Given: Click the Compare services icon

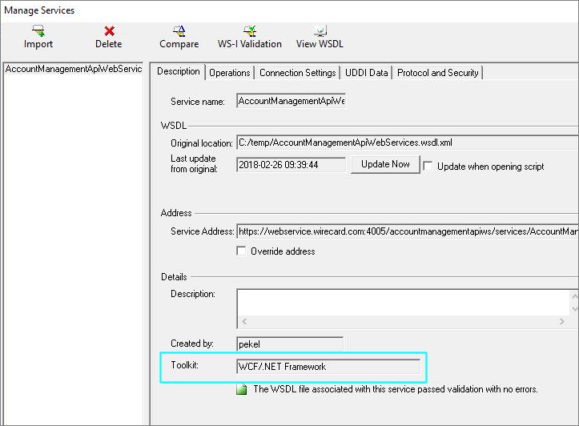Looking at the screenshot, I should coord(179,31).
